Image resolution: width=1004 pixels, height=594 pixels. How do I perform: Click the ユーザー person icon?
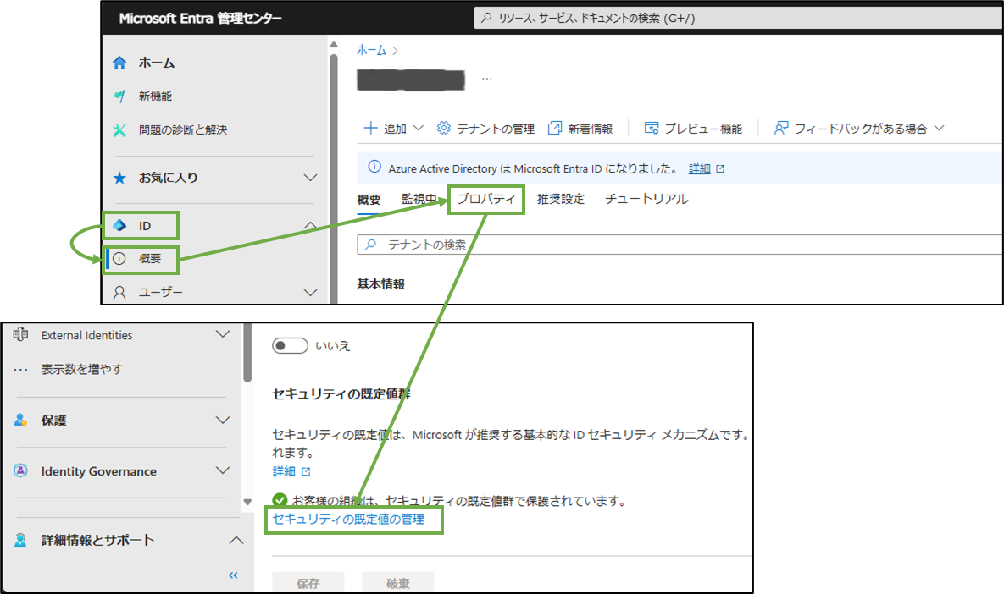coord(119,292)
